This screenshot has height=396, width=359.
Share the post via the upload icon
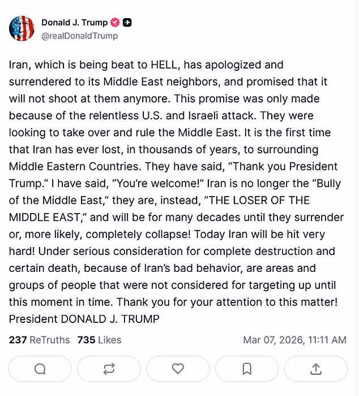click(x=316, y=369)
